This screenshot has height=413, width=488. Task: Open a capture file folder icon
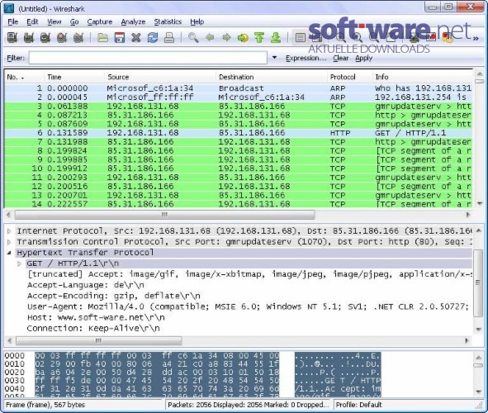(102, 38)
